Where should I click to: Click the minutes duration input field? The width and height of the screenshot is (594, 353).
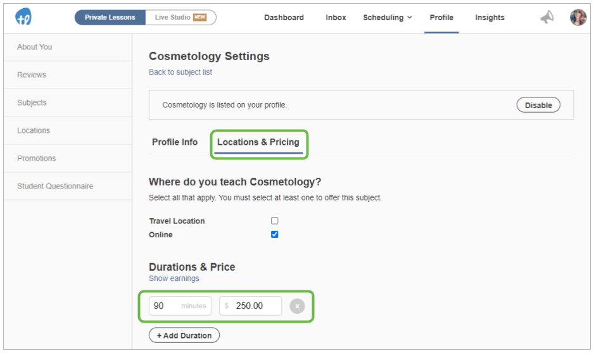pos(180,306)
